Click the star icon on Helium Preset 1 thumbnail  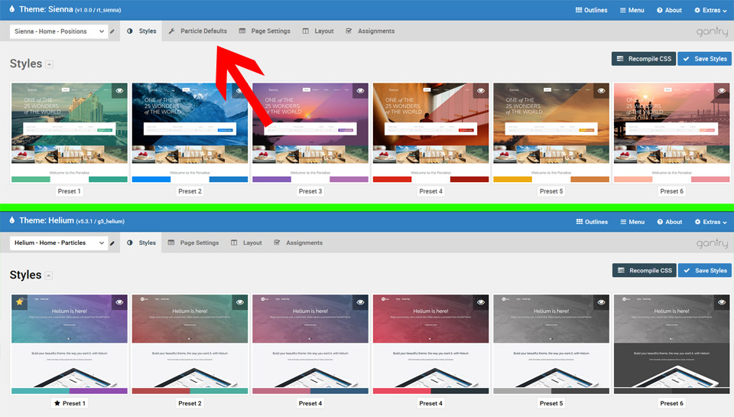point(19,301)
